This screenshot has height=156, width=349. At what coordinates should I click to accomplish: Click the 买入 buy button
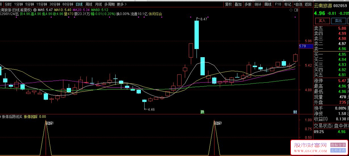(x=322, y=21)
